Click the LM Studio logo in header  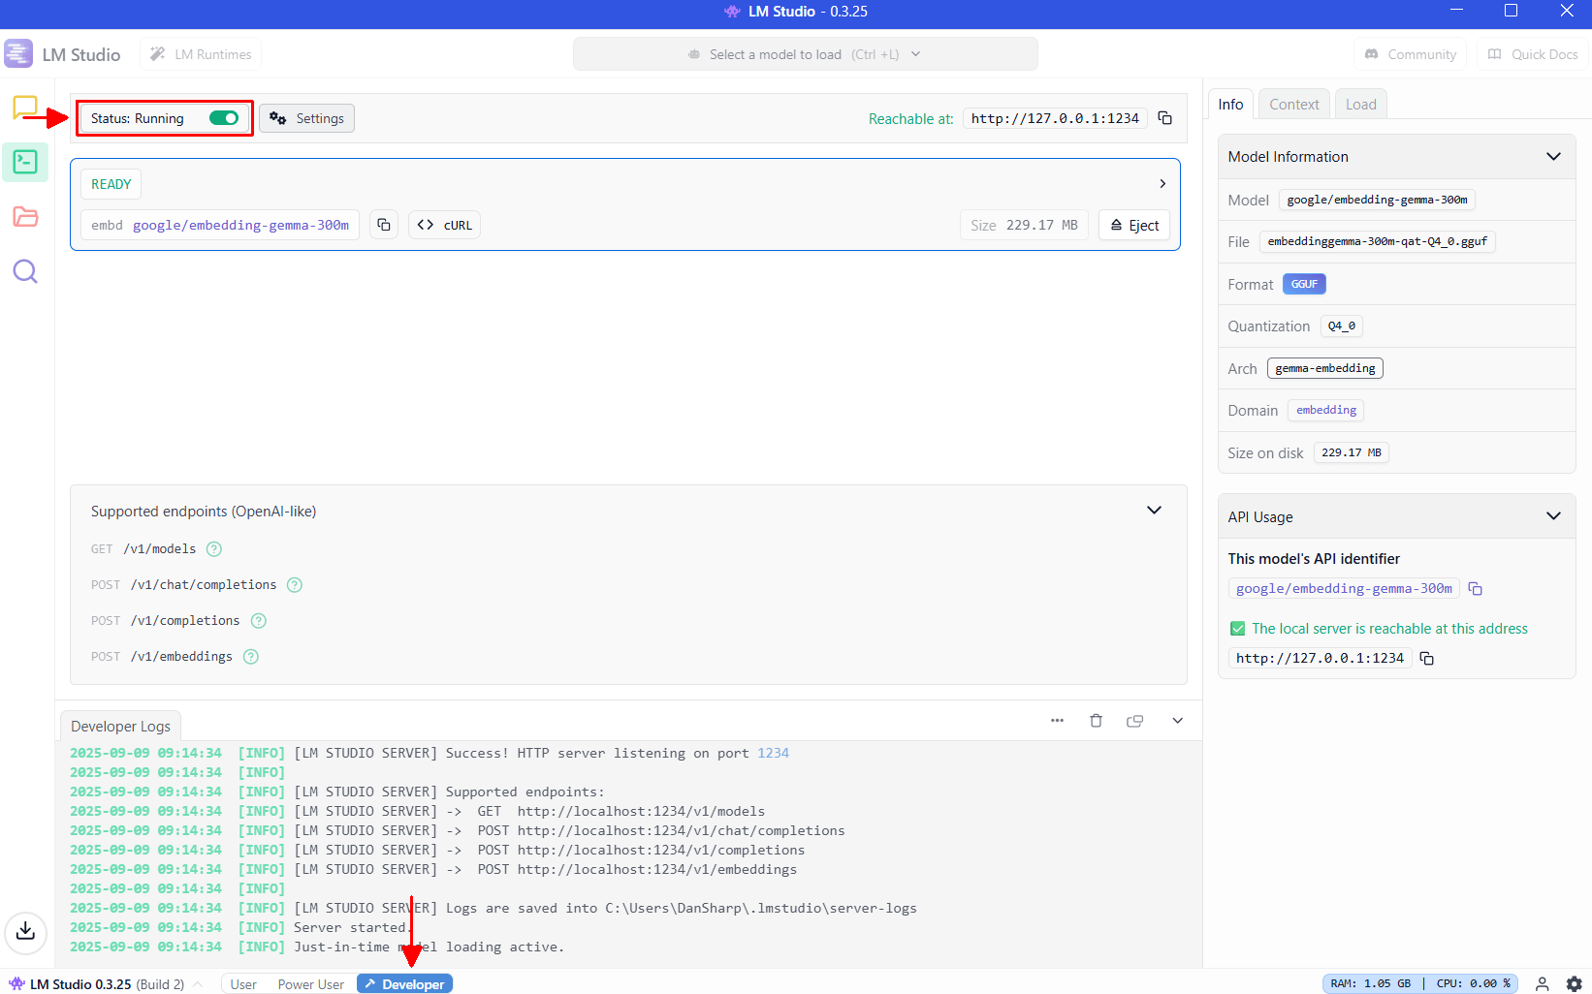(18, 54)
